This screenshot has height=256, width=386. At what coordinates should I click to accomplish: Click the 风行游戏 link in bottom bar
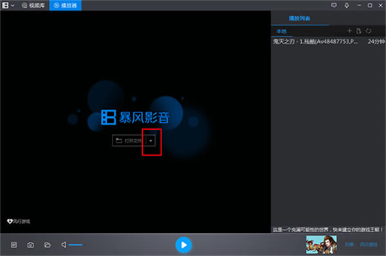[369, 244]
